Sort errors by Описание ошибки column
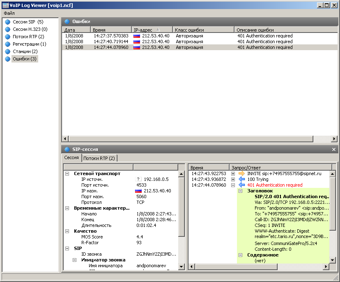 click(255, 30)
